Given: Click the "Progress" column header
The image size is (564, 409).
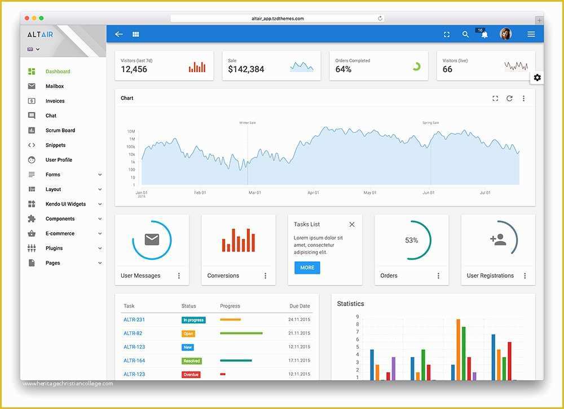Looking at the screenshot, I should pos(230,306).
